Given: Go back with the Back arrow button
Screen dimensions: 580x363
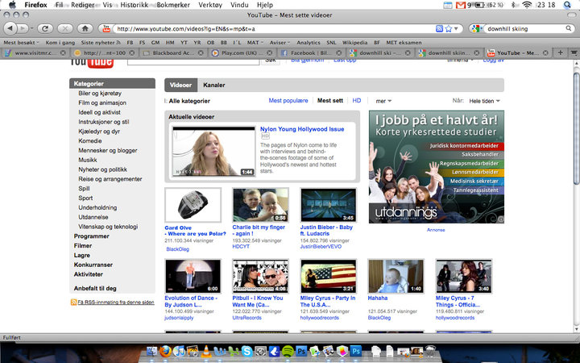Looking at the screenshot, I should [10, 28].
